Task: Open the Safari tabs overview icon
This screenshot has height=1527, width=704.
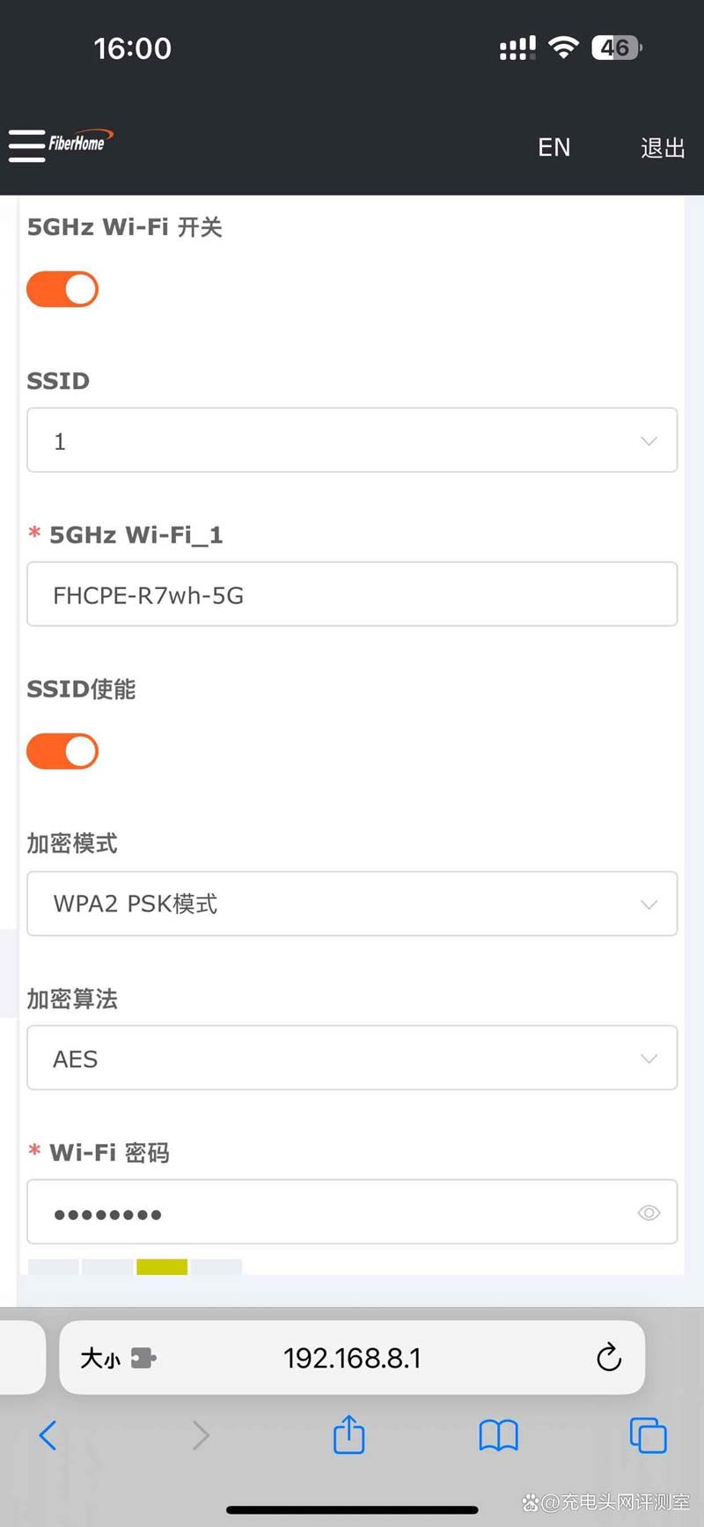Action: (x=648, y=1435)
